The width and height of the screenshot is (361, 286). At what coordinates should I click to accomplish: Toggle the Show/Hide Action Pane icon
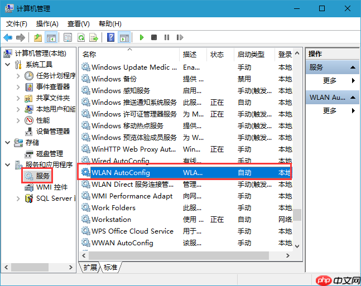coord(124,37)
